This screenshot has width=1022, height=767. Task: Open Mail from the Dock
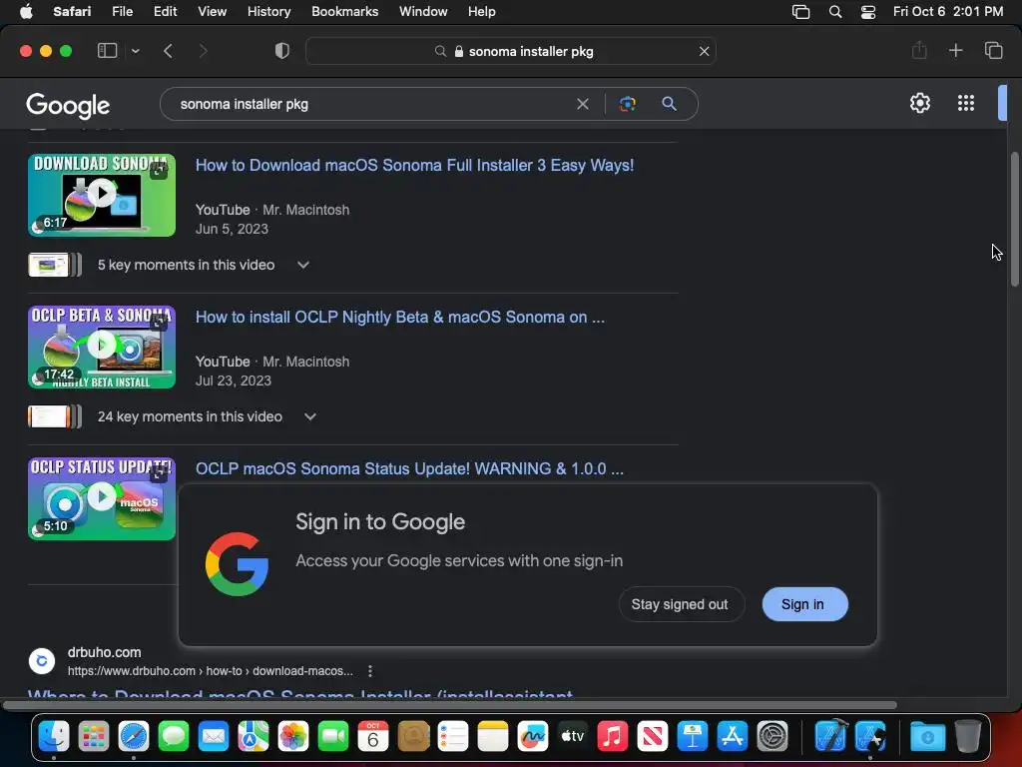point(214,737)
